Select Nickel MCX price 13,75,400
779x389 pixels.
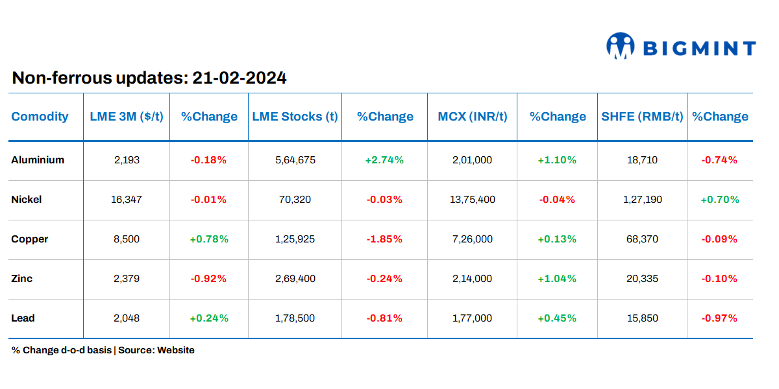coord(473,199)
